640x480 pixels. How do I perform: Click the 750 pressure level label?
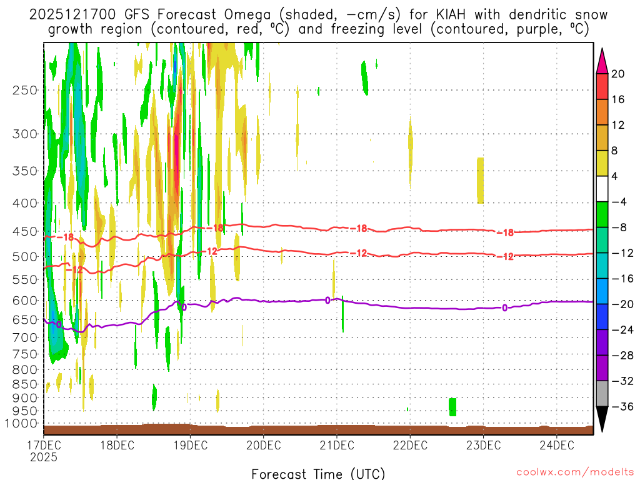[25, 354]
